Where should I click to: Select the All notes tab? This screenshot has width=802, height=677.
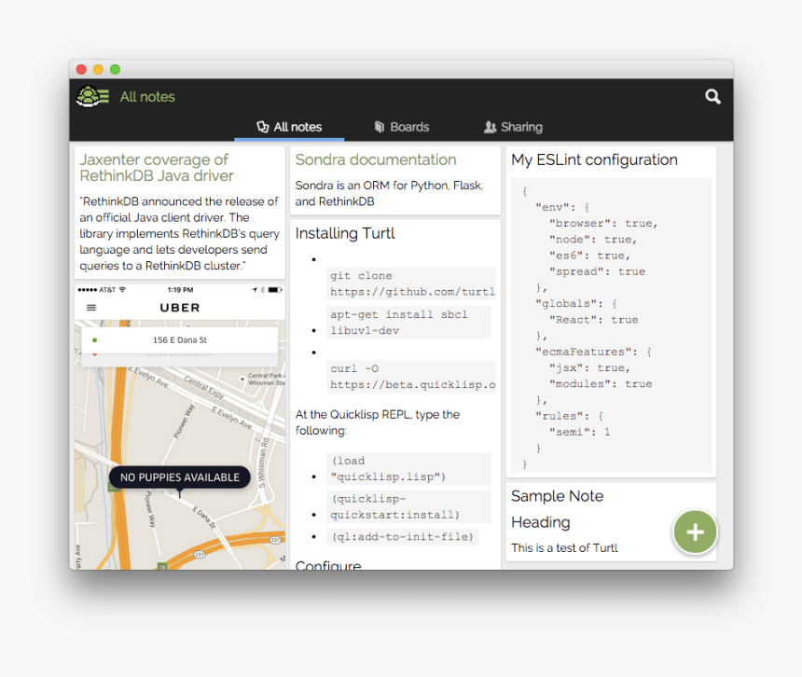click(x=297, y=127)
